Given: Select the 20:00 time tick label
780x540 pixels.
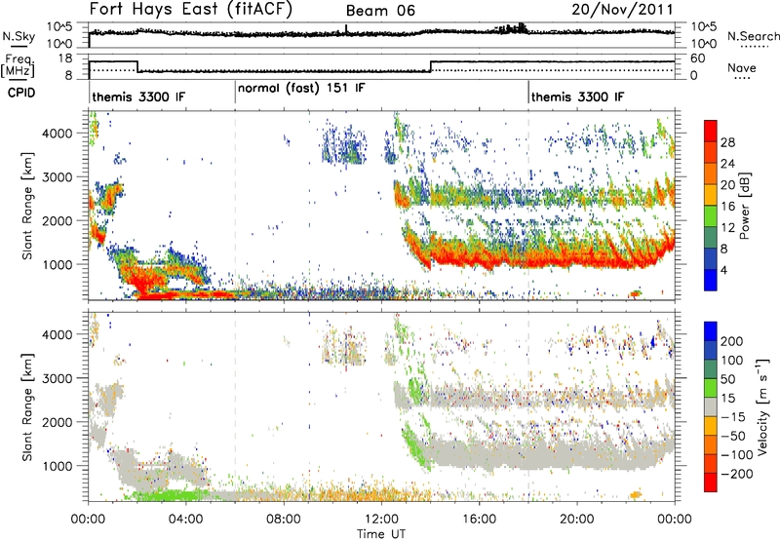Looking at the screenshot, I should click(x=576, y=520).
